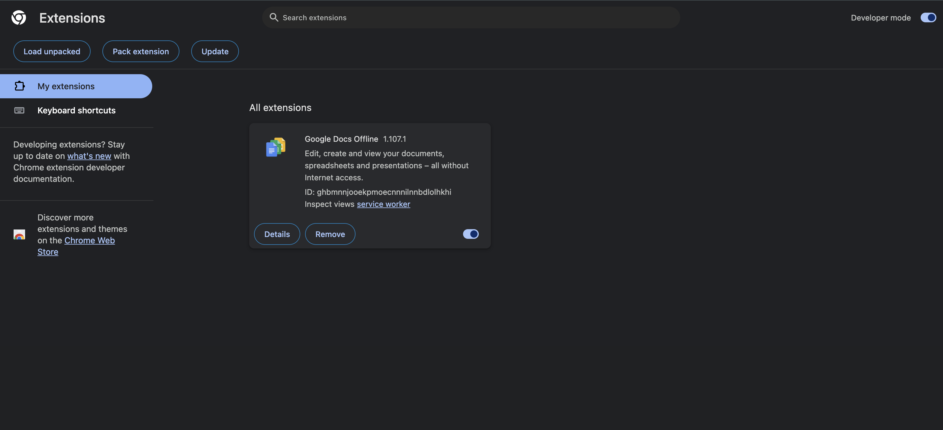Click version number 1.107.1
The height and width of the screenshot is (430, 943).
[x=394, y=139]
